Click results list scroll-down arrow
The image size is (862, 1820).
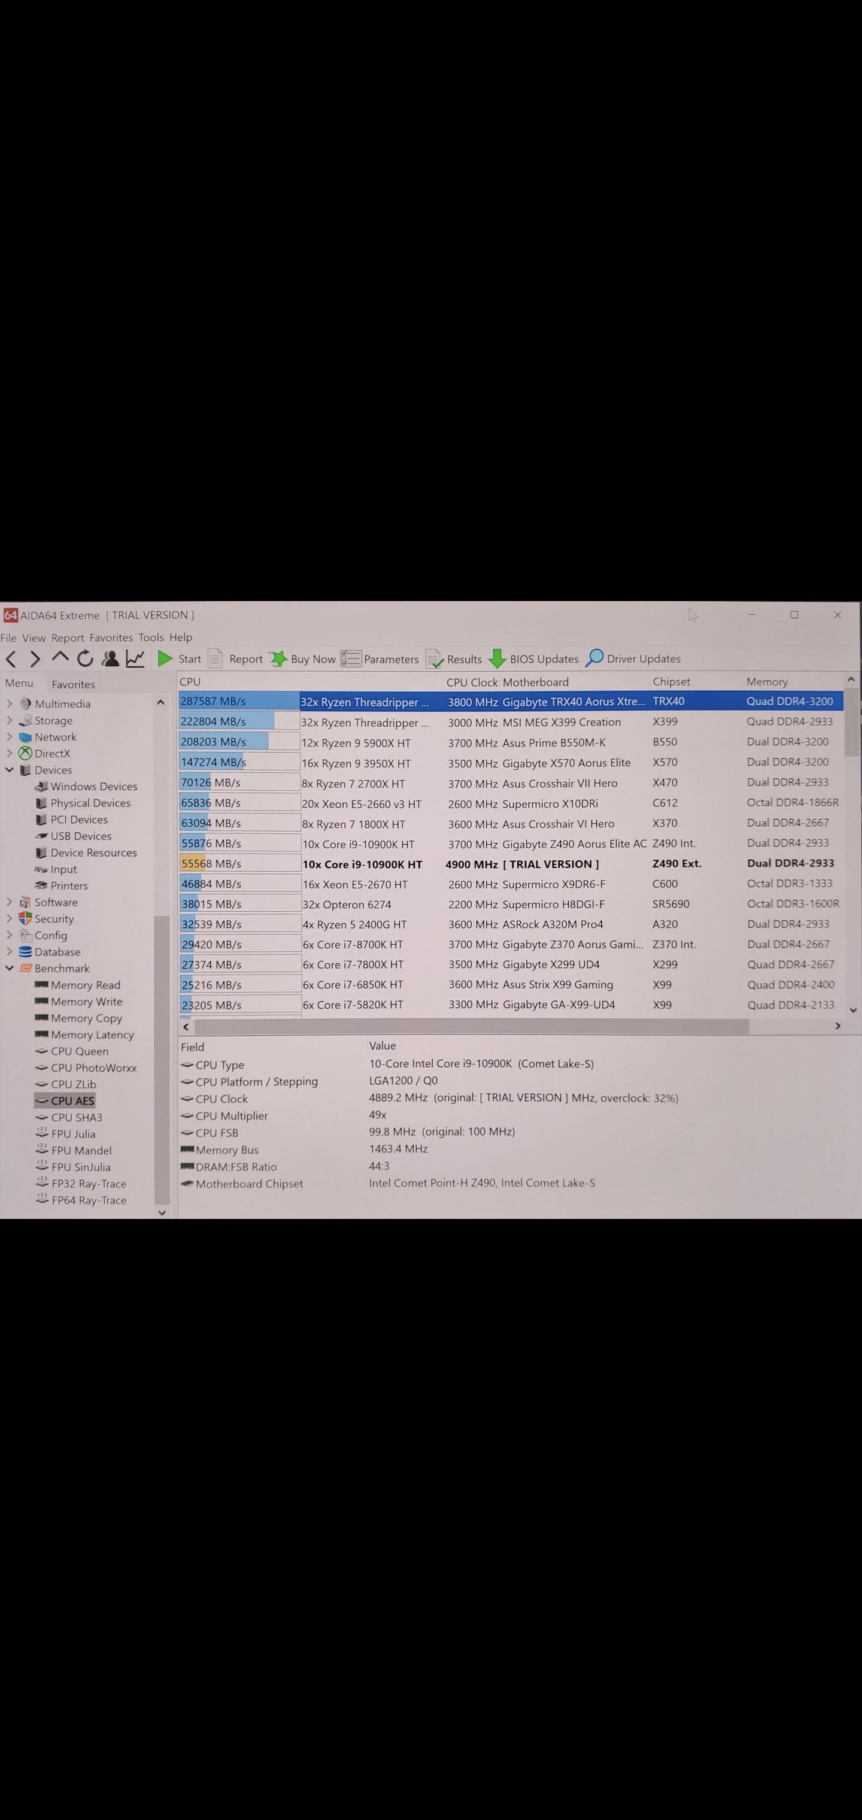coord(853,1011)
